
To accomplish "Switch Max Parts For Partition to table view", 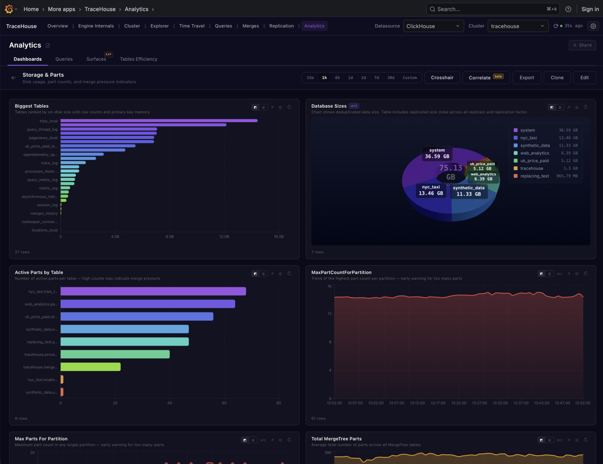I will pyautogui.click(x=253, y=440).
